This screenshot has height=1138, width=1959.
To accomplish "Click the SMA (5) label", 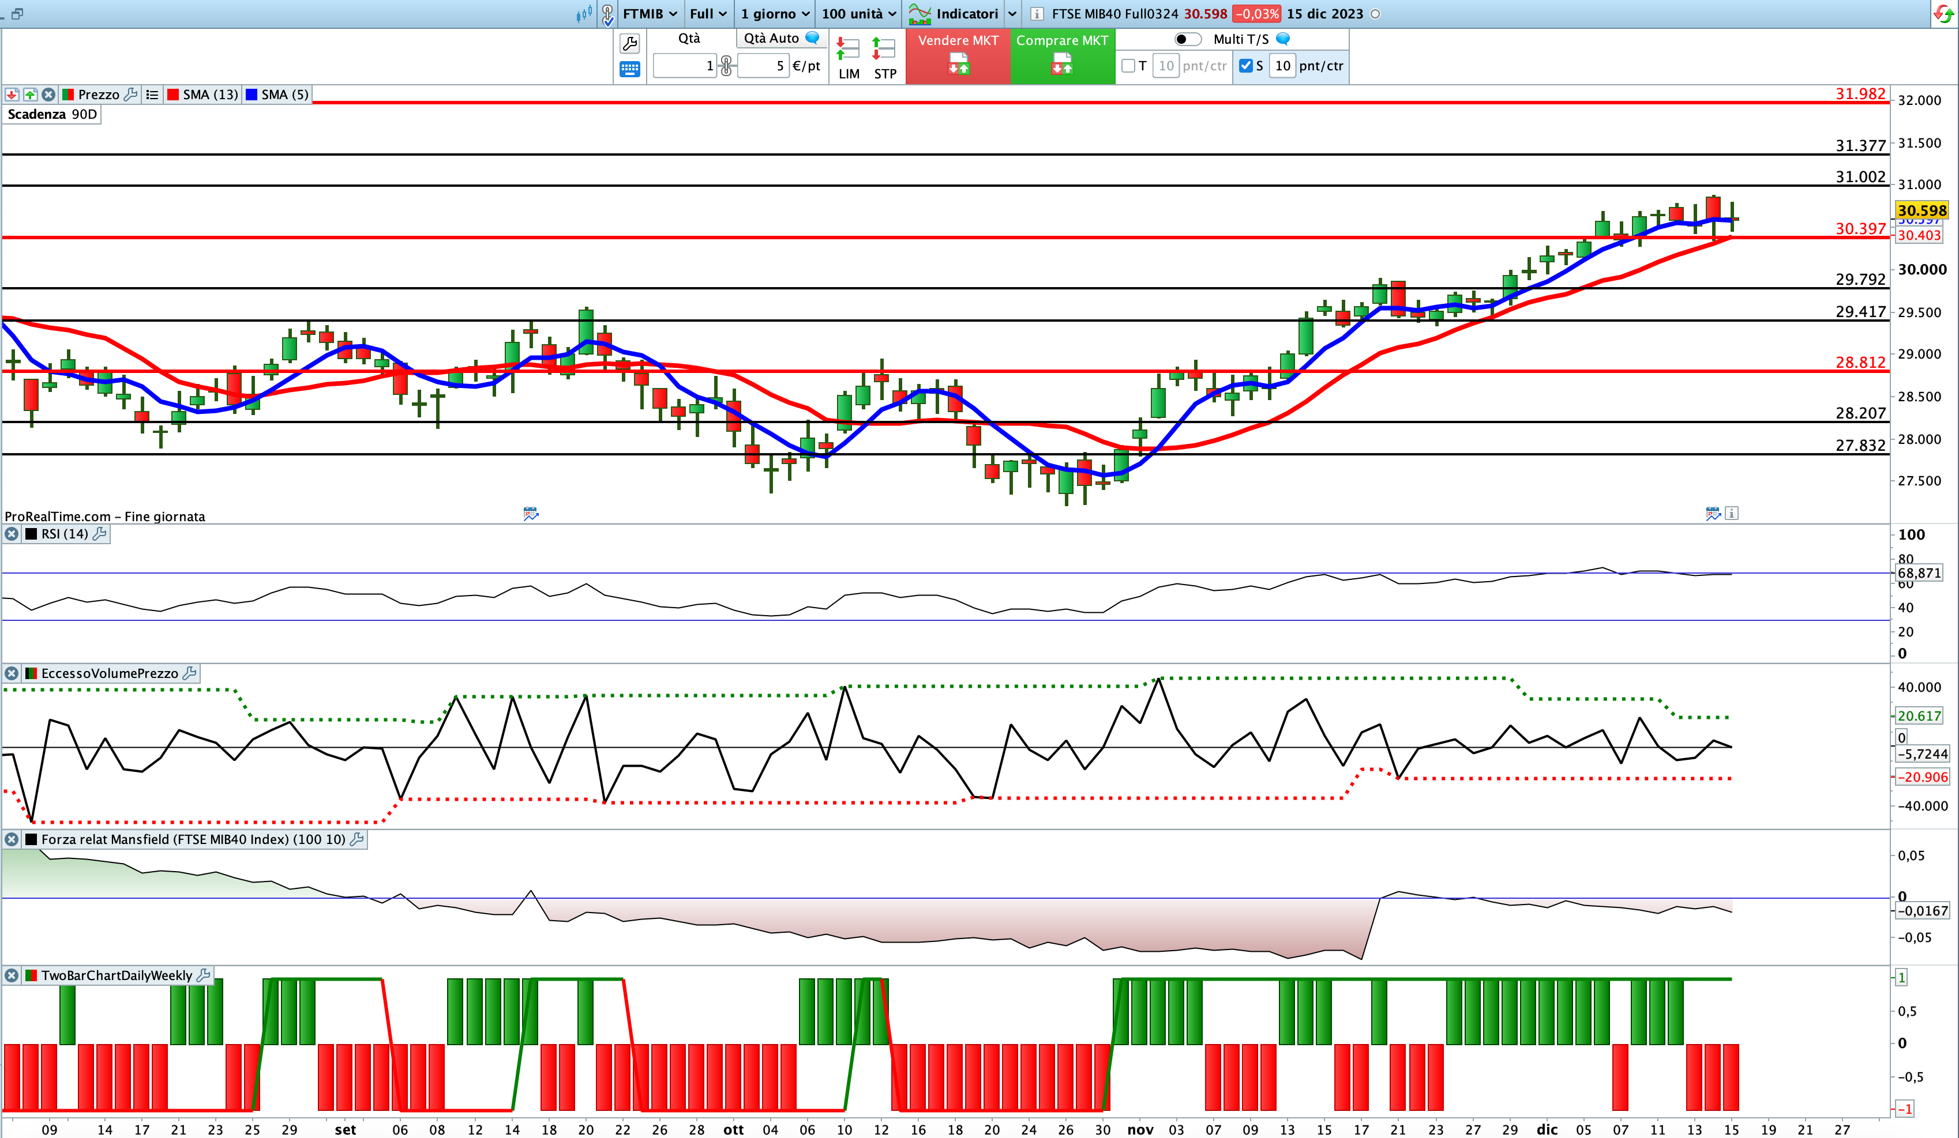I will 286,95.
